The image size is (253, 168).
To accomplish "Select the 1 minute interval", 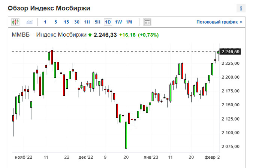I will pyautogui.click(x=45, y=22).
